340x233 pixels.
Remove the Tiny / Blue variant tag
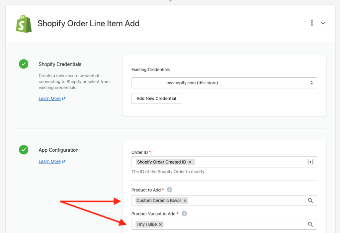(x=160, y=225)
